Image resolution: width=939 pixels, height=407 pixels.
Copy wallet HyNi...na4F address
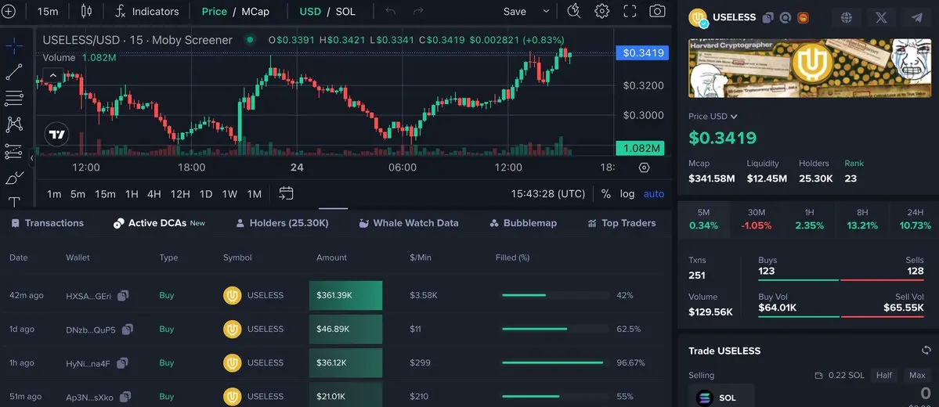[122, 362]
